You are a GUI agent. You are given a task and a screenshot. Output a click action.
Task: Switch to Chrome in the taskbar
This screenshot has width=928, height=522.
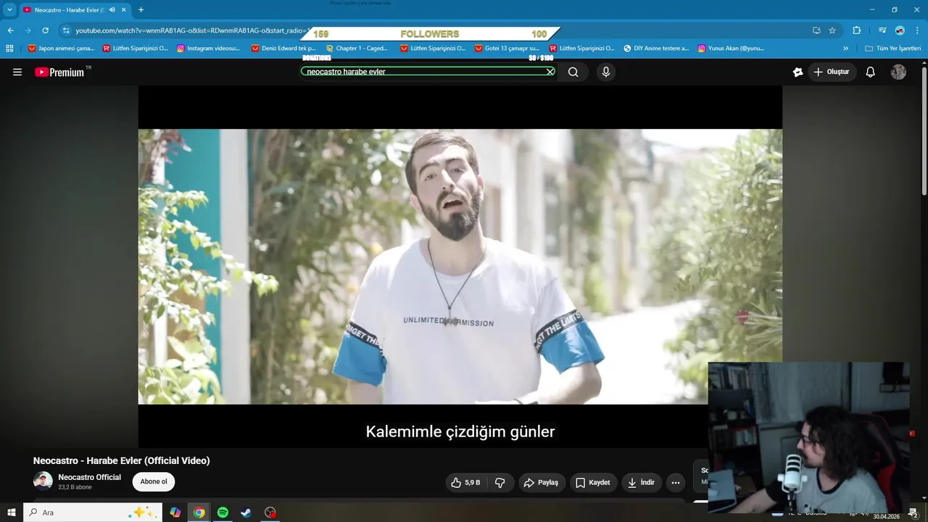click(199, 513)
